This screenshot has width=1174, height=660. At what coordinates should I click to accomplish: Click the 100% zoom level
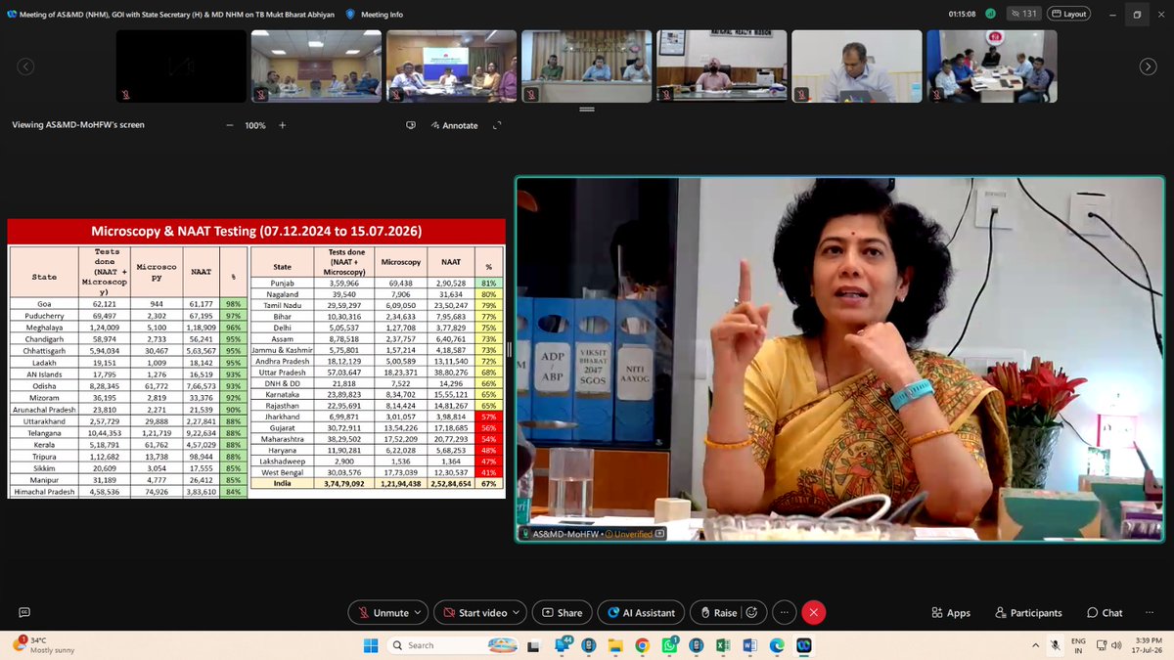(x=255, y=125)
